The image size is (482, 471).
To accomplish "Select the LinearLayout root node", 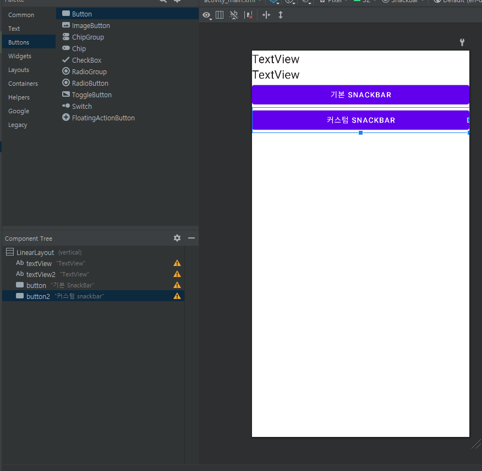I will coord(94,252).
